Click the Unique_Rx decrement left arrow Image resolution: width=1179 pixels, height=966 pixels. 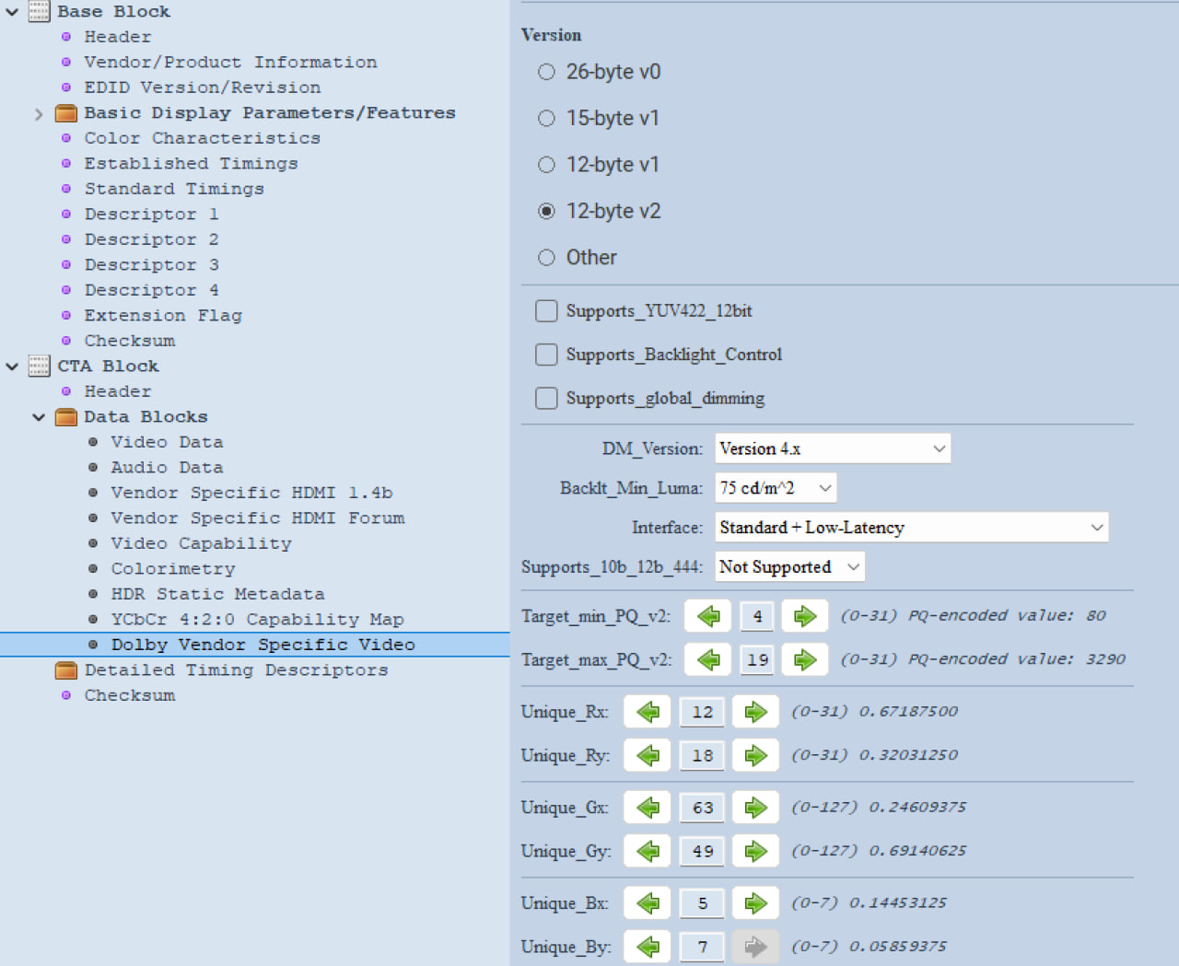point(648,712)
